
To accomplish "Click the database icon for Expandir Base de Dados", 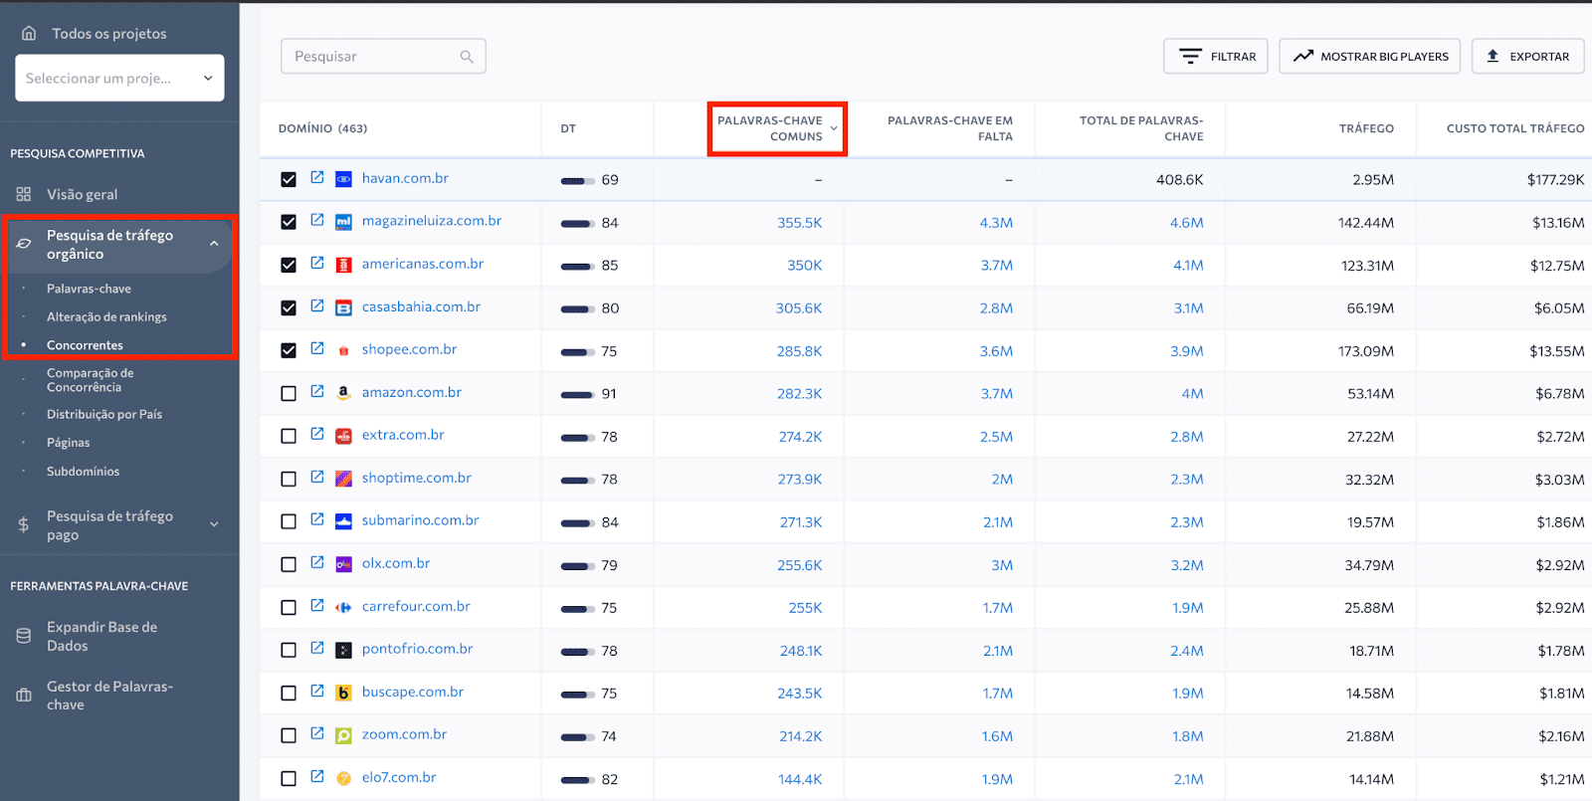I will click(x=24, y=636).
